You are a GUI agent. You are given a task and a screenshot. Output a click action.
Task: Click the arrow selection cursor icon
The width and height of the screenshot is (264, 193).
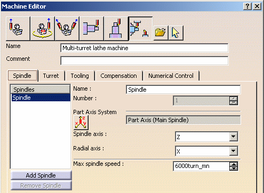[176, 33]
